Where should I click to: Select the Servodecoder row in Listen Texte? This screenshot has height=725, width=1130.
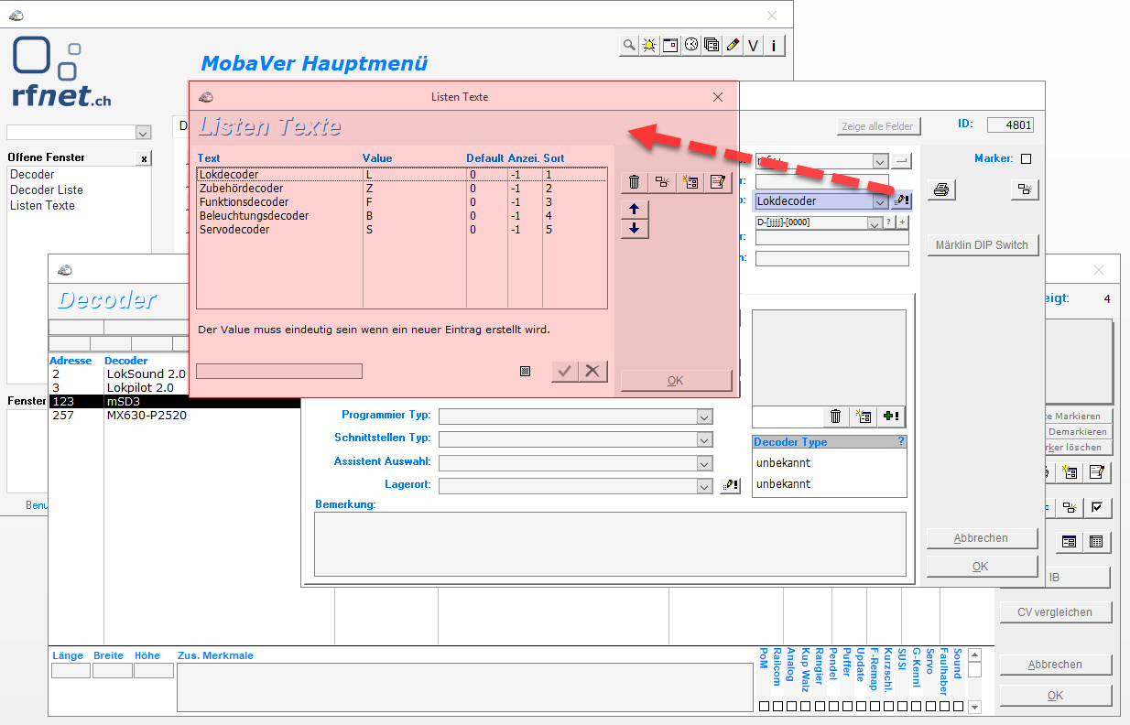[x=402, y=230]
